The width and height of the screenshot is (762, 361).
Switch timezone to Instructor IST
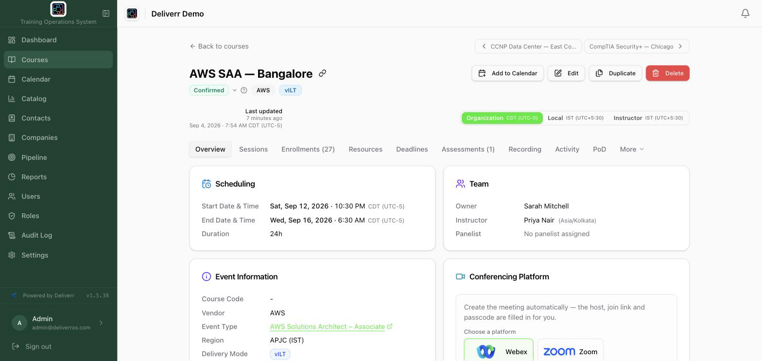(648, 118)
